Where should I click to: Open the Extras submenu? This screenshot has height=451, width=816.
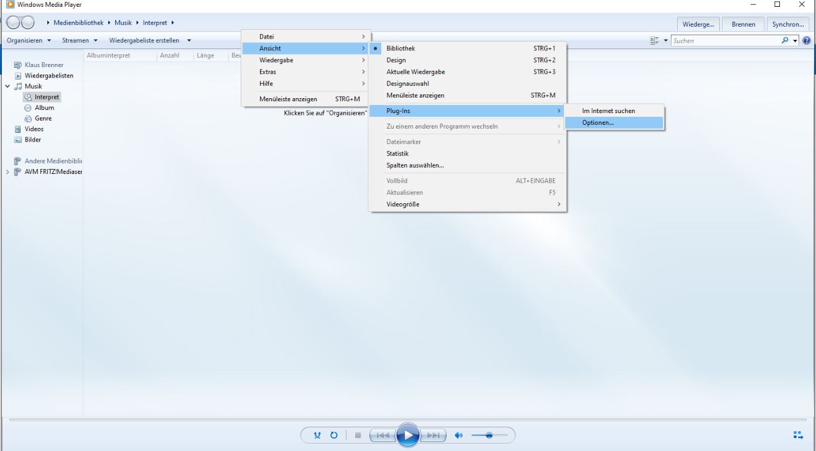click(306, 72)
